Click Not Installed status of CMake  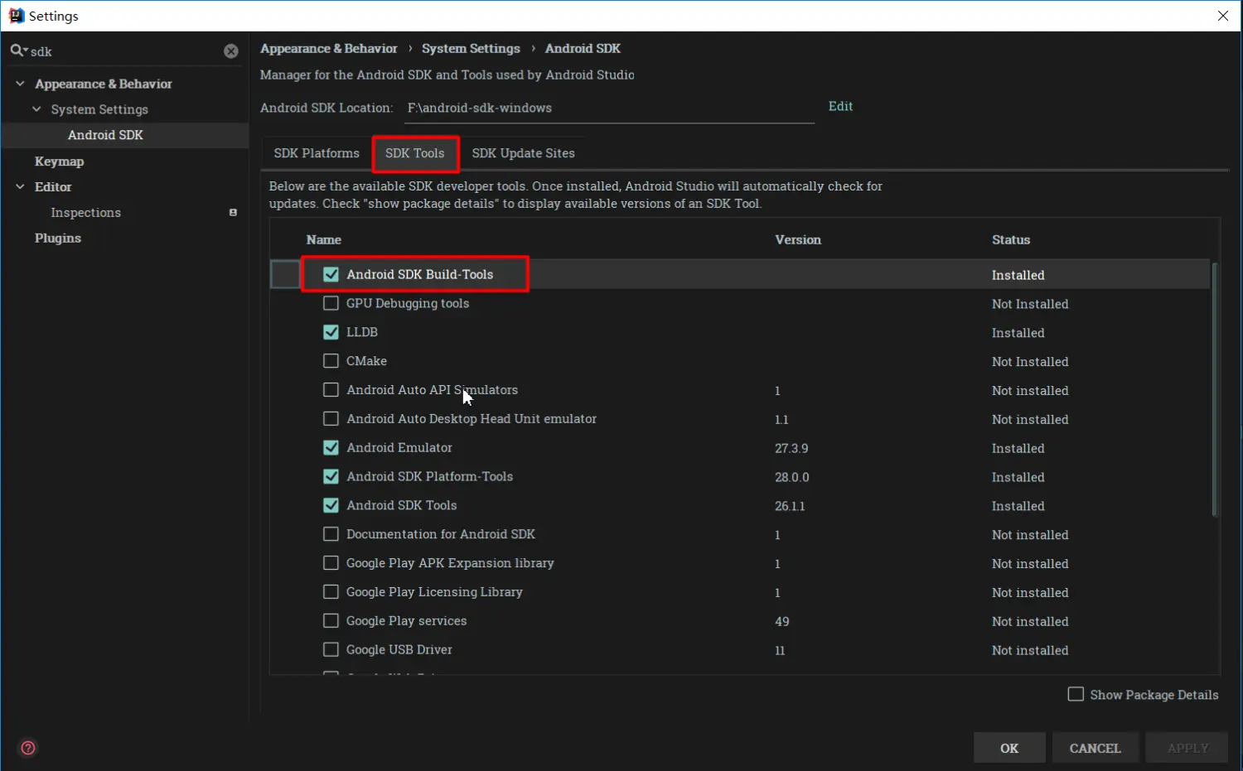pos(1030,362)
